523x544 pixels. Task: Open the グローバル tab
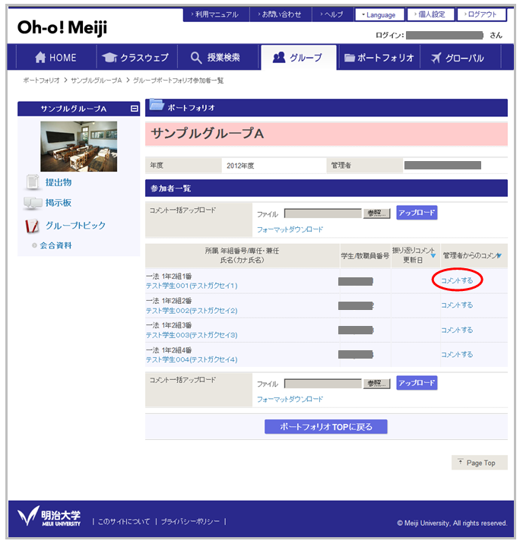point(460,57)
